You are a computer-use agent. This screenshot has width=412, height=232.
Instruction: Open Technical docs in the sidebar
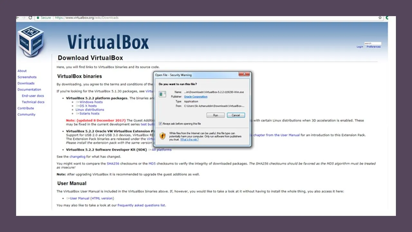point(33,102)
